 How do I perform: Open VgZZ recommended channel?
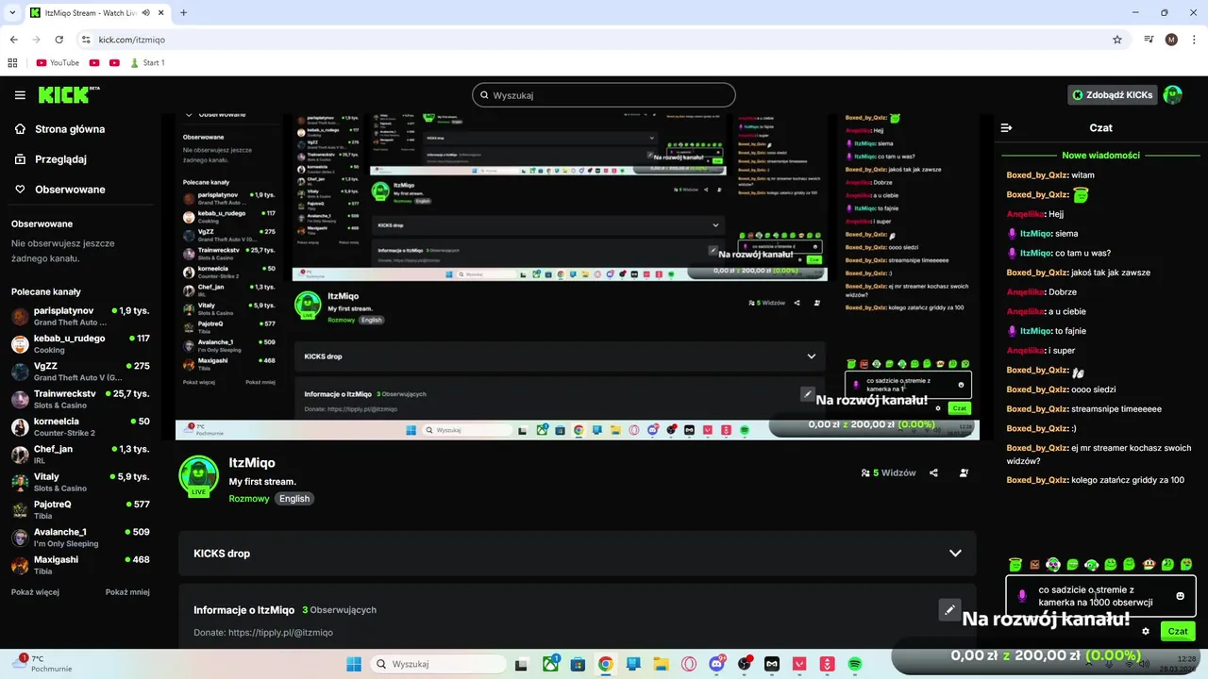click(80, 372)
